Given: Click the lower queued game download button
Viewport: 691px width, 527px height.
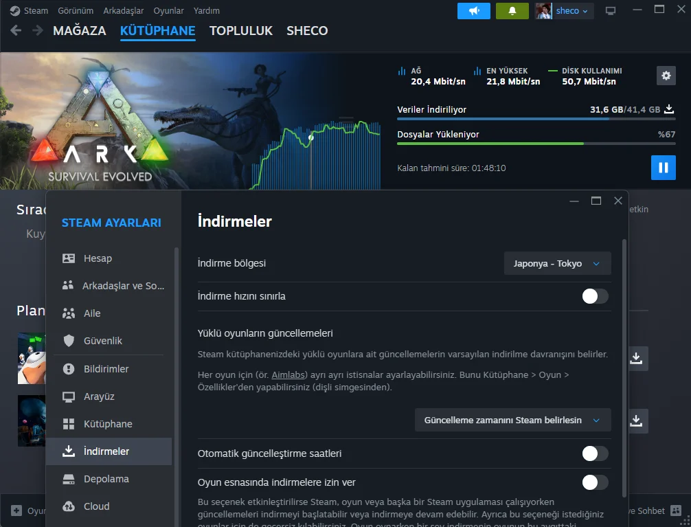Looking at the screenshot, I should (x=636, y=421).
